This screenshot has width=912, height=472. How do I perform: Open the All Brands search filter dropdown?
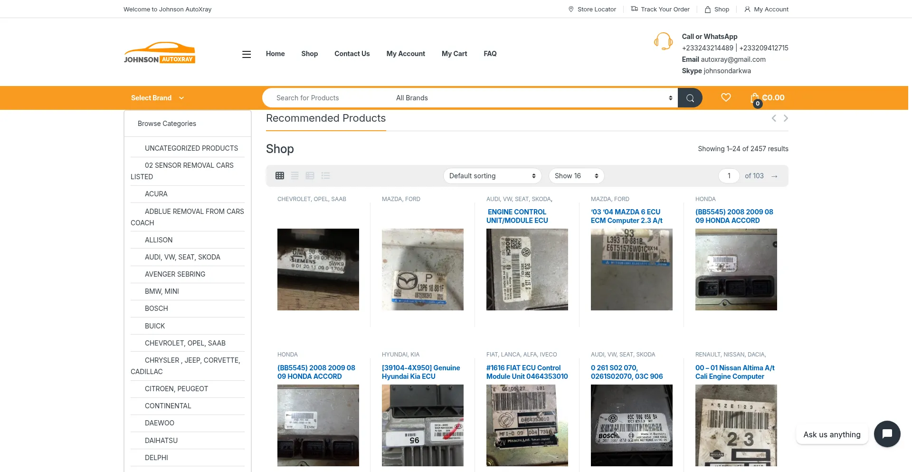coord(533,98)
